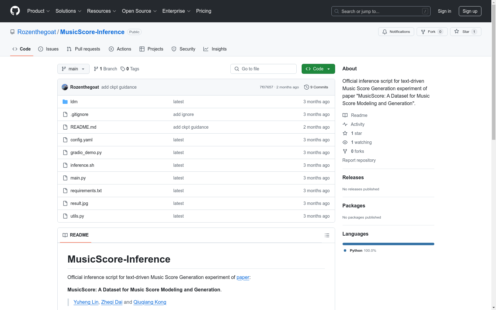Image resolution: width=496 pixels, height=310 pixels.
Task: Open the main branch selector dropdown
Action: point(73,69)
